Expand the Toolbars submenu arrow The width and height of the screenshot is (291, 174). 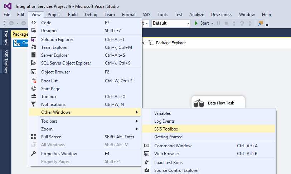(x=137, y=121)
